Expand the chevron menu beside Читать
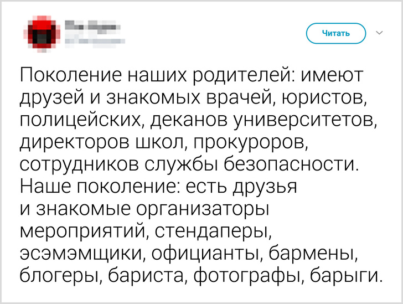 380,33
